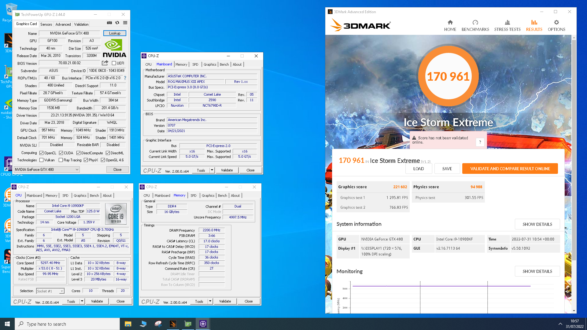Click the Windows taskbar search box

(67, 324)
